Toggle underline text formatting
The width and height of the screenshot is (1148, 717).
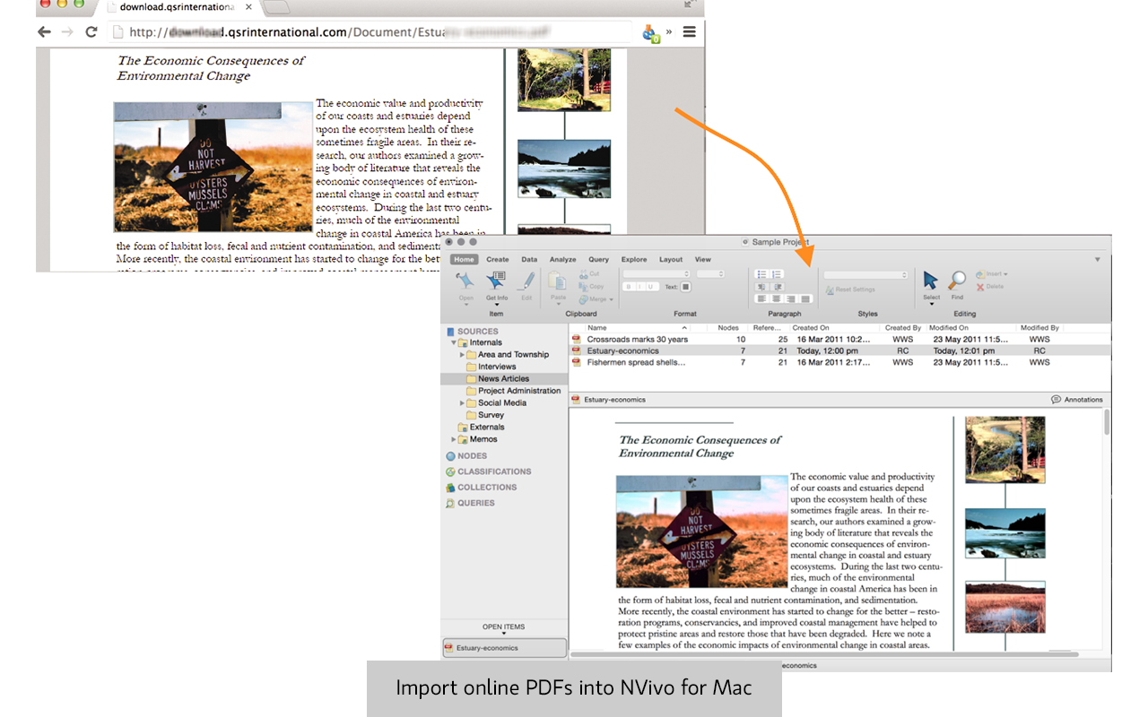click(652, 287)
